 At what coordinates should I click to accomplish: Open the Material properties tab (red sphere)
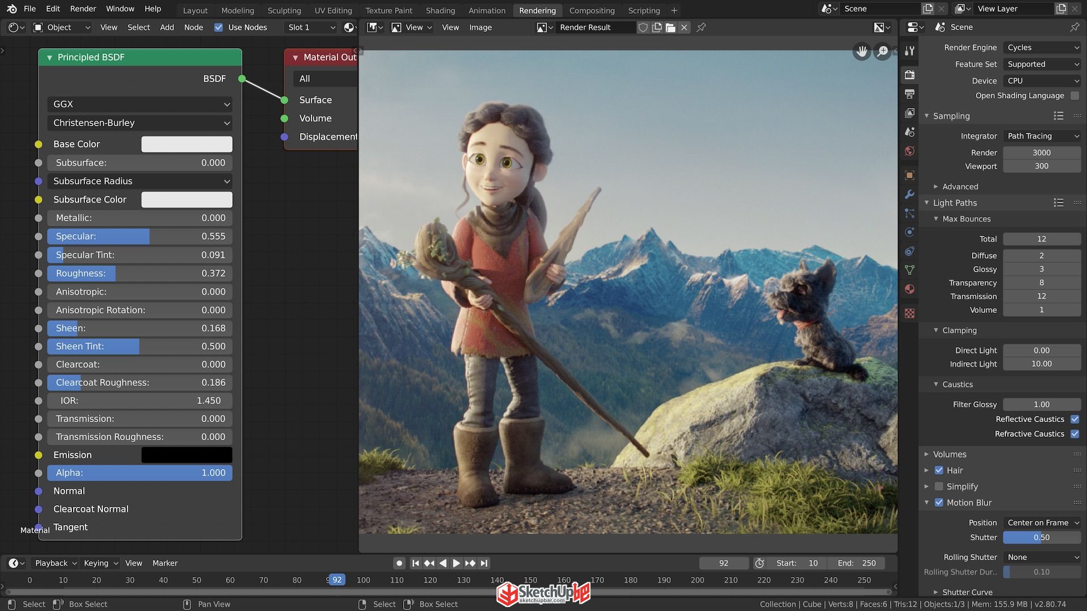909,289
